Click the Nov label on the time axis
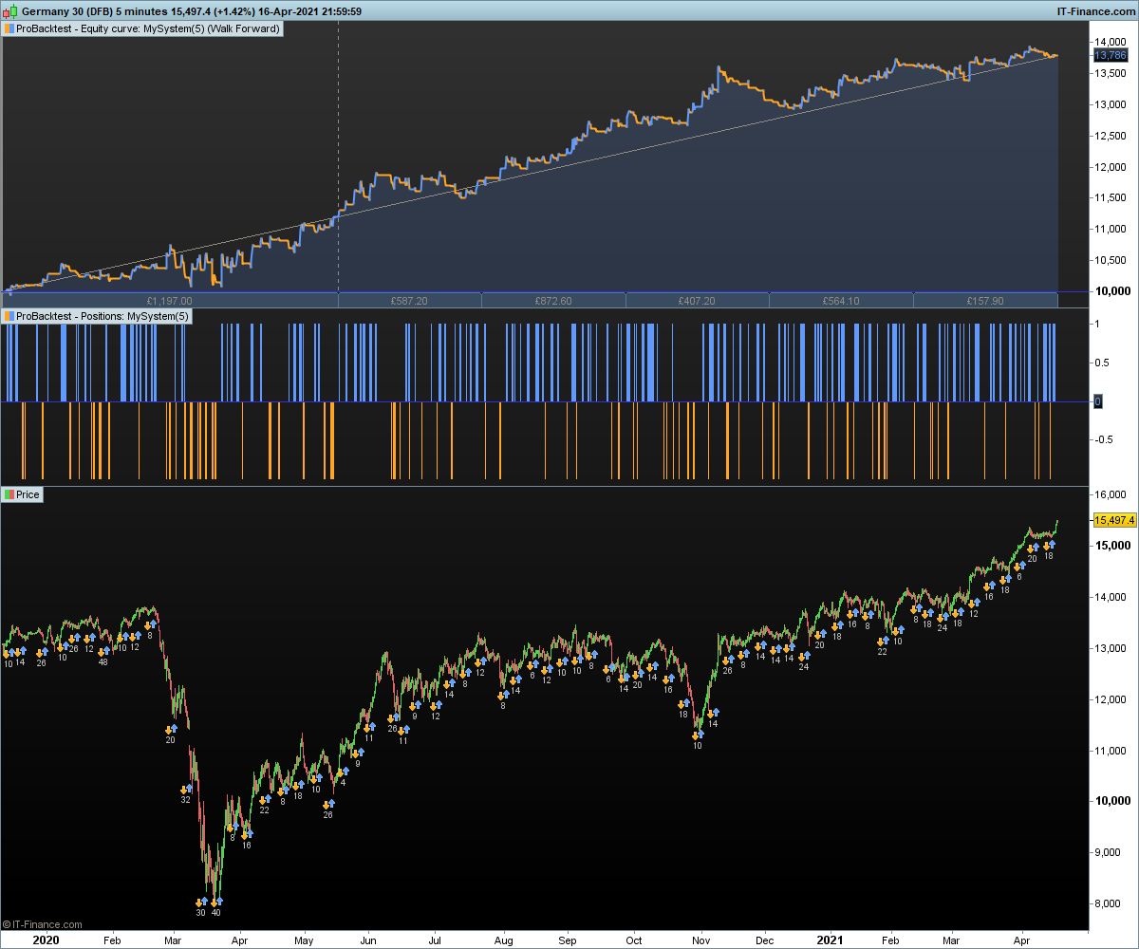 coord(700,940)
